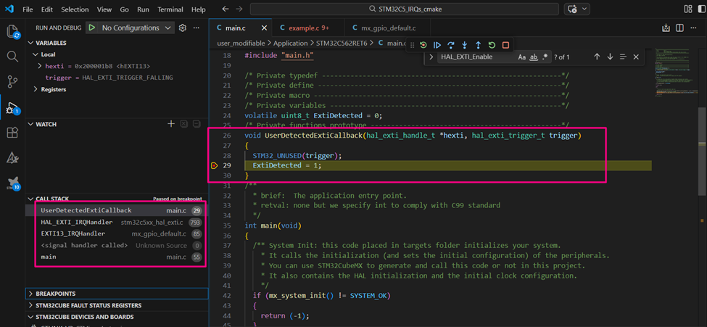Open the Selection menu
Viewport: 707px width, 327px height.
(x=75, y=9)
